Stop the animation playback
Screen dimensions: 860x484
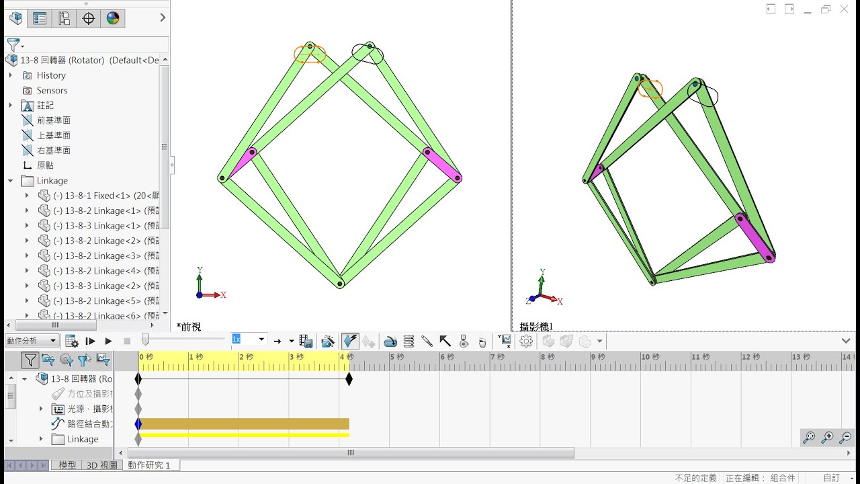(x=127, y=341)
